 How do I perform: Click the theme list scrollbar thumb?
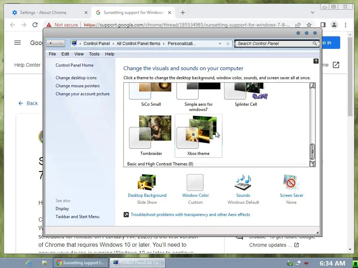pyautogui.click(x=312, y=151)
